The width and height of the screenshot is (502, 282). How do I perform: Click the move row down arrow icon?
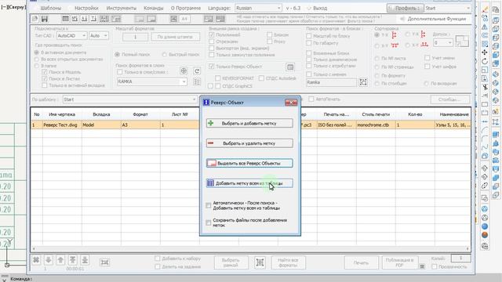tap(49, 260)
